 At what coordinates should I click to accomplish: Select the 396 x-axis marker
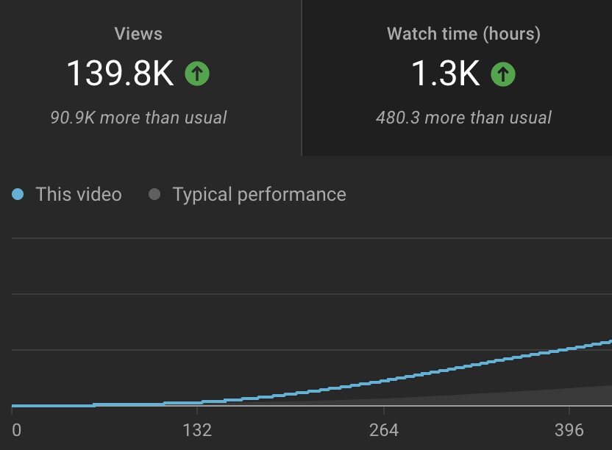(x=569, y=430)
